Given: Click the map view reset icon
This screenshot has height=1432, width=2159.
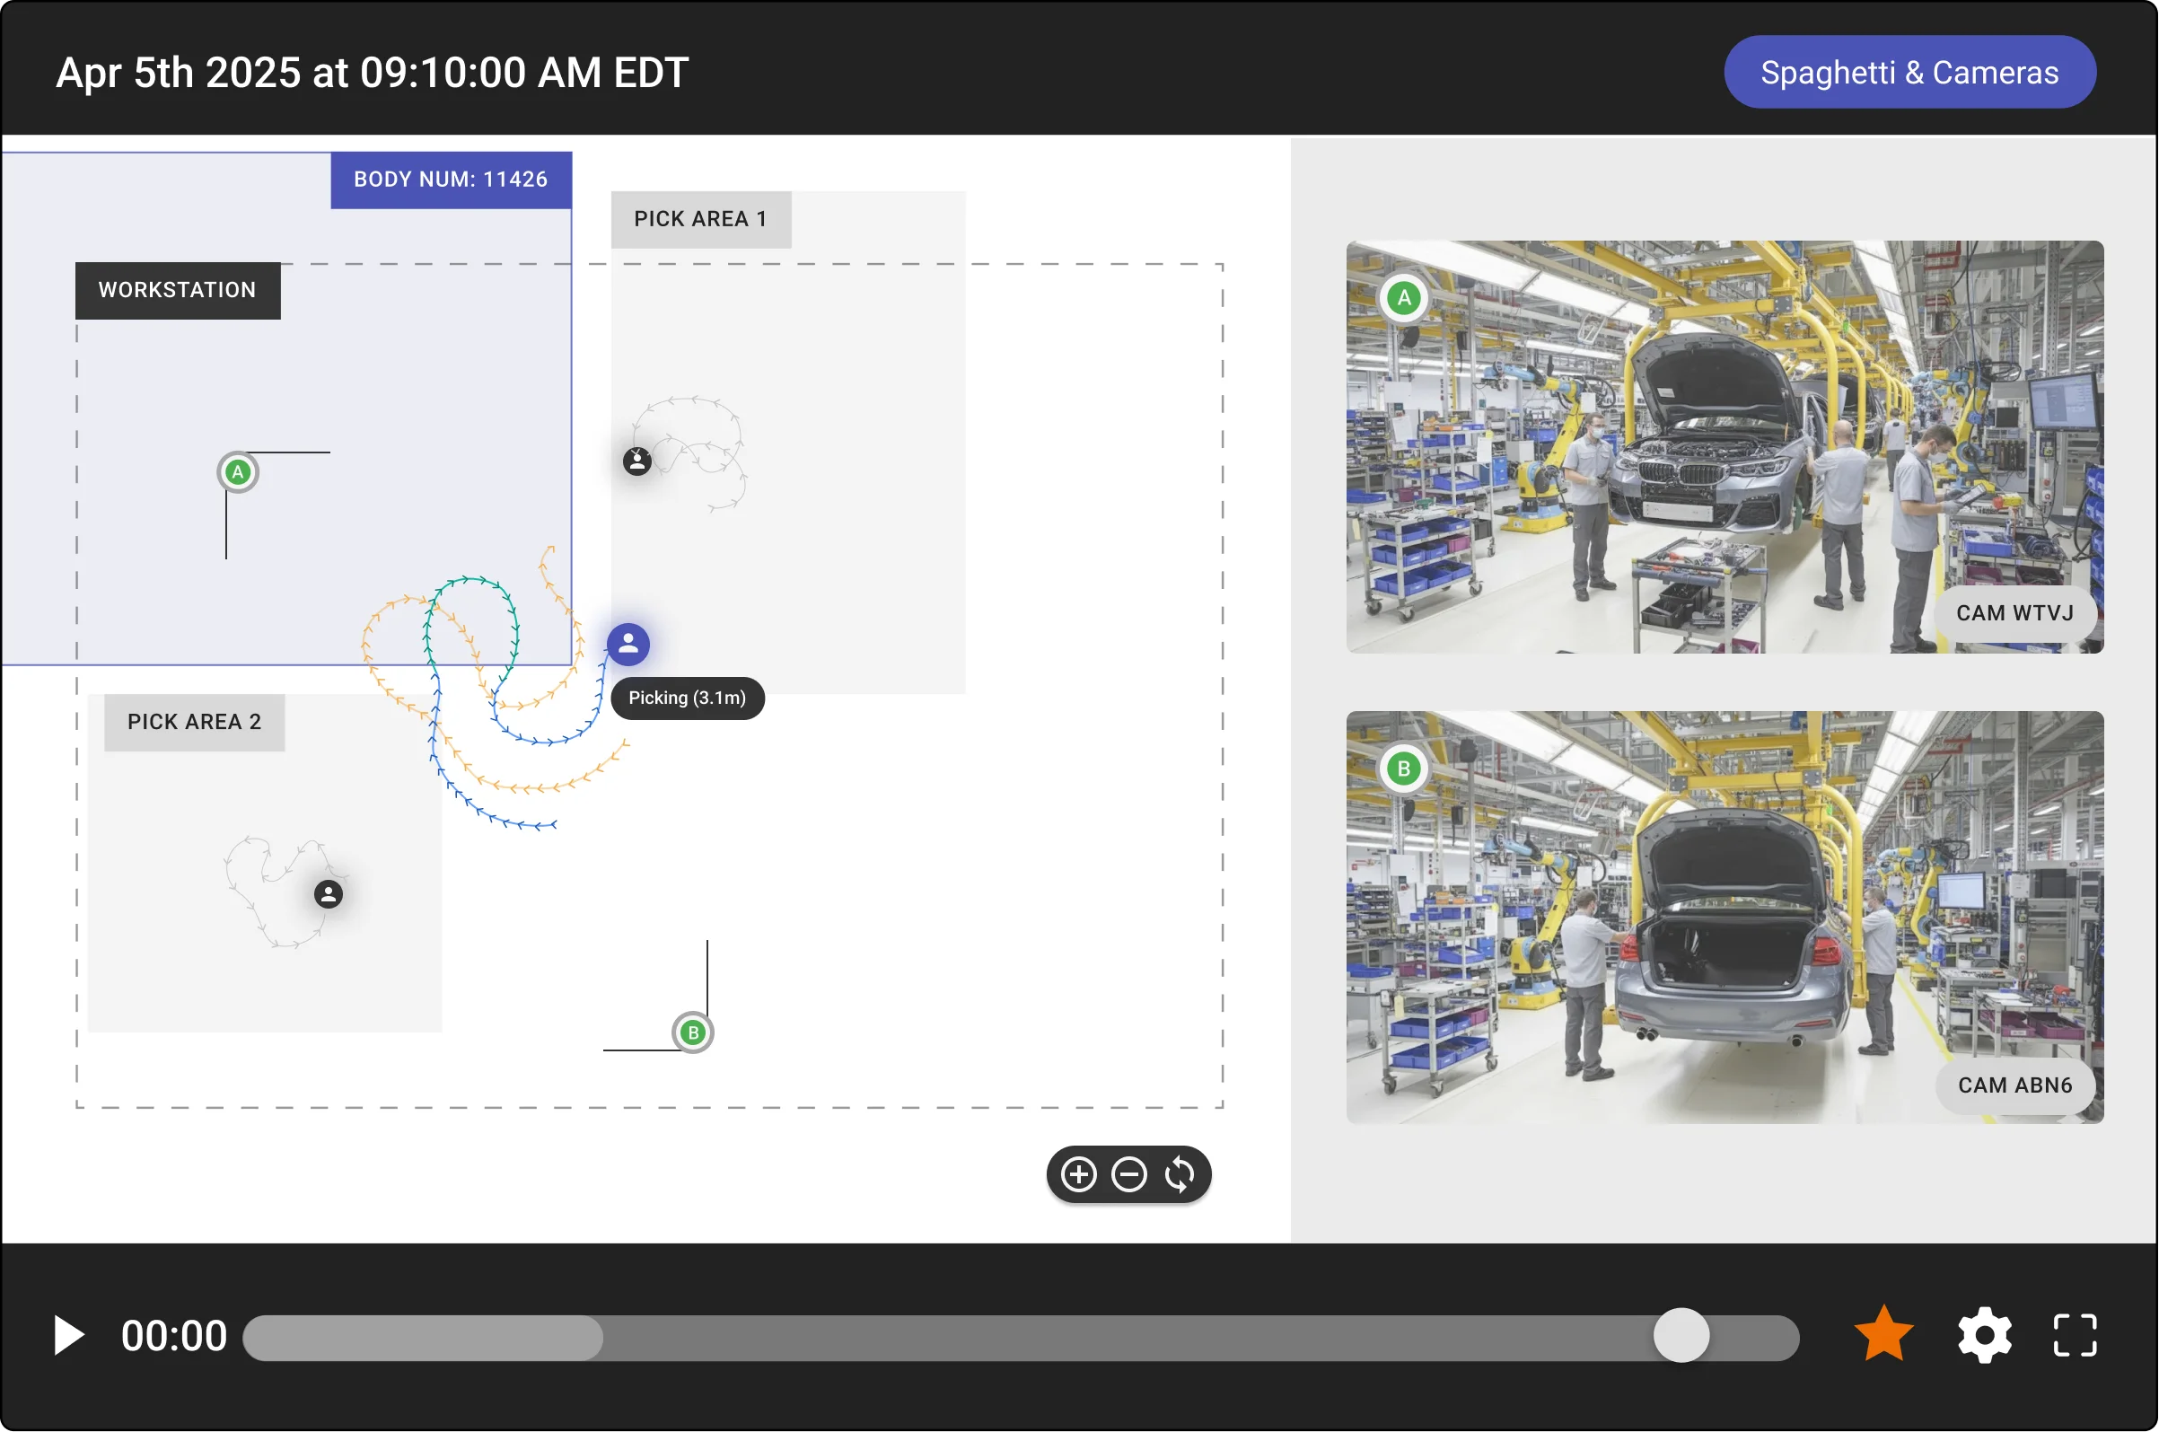Looking at the screenshot, I should coord(1180,1174).
